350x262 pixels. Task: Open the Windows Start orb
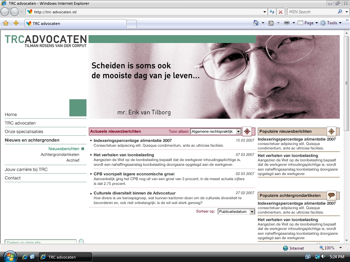pyautogui.click(x=10, y=257)
